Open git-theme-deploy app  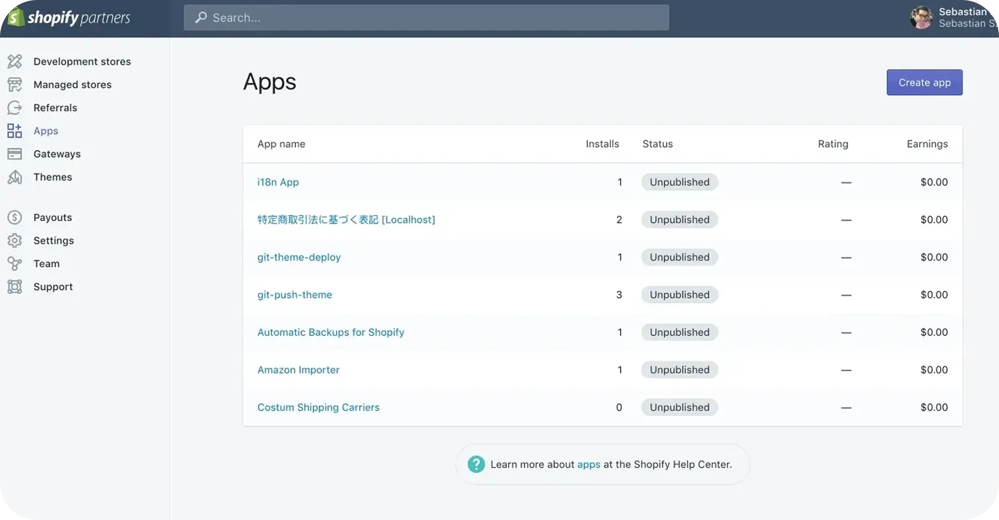pos(299,258)
